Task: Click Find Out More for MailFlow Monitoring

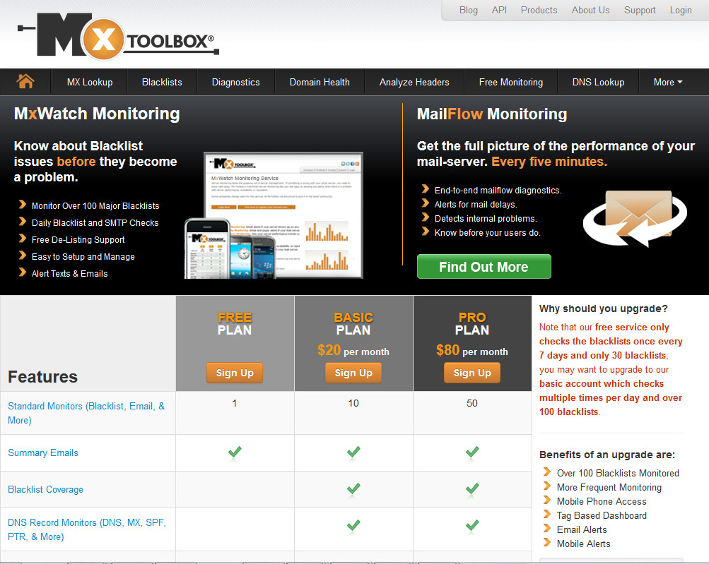Action: click(x=484, y=266)
